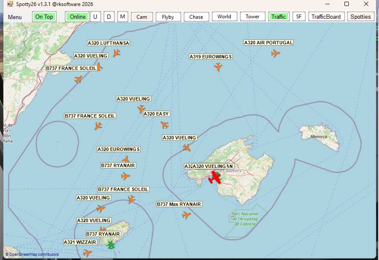Viewport: 379px width, 260px height.
Task: Click the U button
Action: (95, 17)
